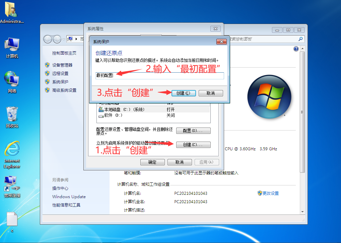Select the file icon named c on the desktop
The image size is (341, 243).
click(x=12, y=222)
